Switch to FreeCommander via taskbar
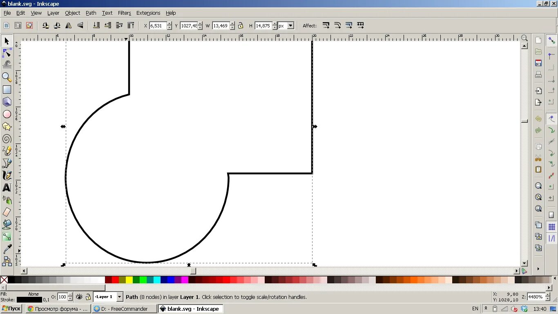This screenshot has height=314, width=558. click(124, 309)
